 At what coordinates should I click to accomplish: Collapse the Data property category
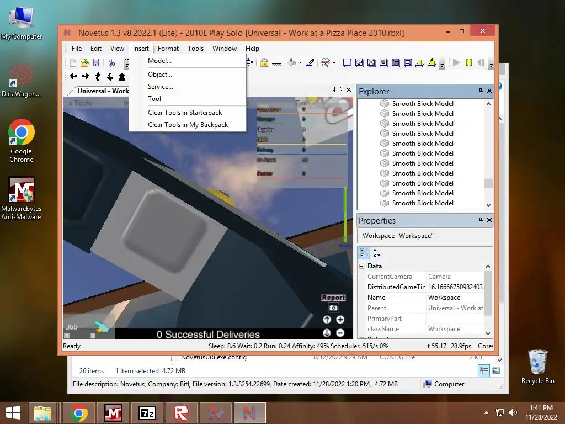362,266
